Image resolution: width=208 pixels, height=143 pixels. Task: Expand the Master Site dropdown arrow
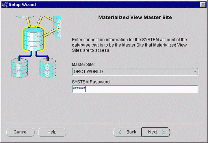point(195,72)
